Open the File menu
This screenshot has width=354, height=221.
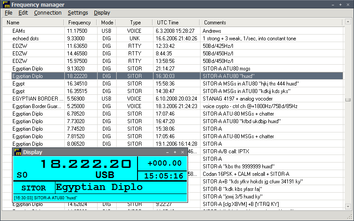tap(8, 13)
